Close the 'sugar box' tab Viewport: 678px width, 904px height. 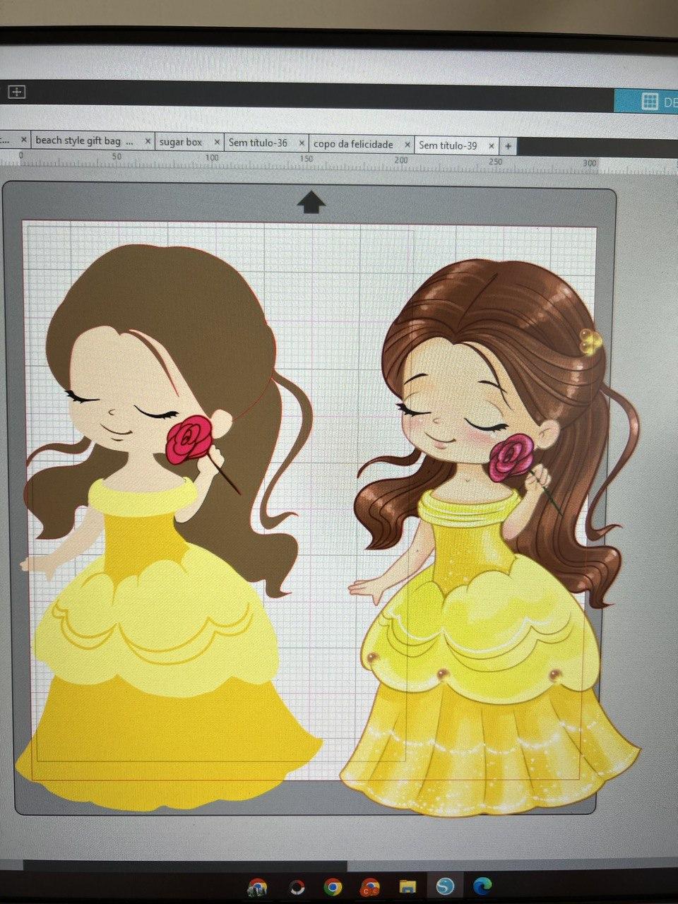[217, 142]
